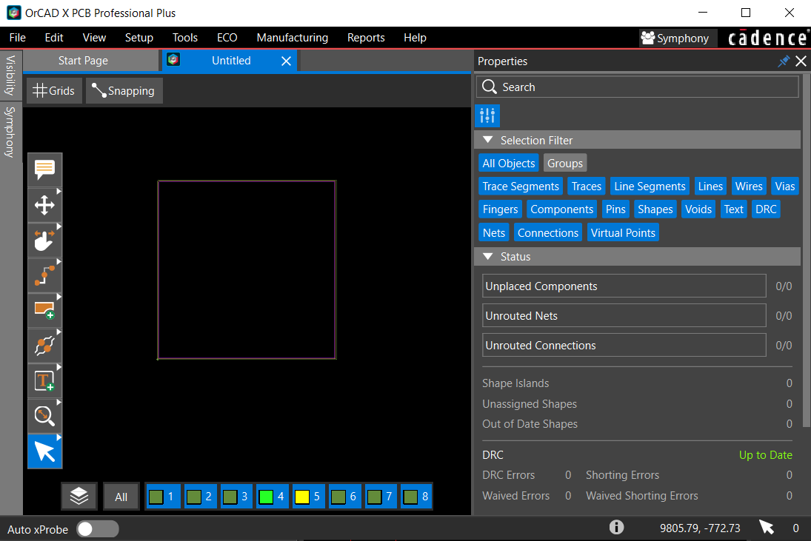Expand the zoom tool flyout arrow
Image resolution: width=811 pixels, height=541 pixels.
click(x=59, y=403)
